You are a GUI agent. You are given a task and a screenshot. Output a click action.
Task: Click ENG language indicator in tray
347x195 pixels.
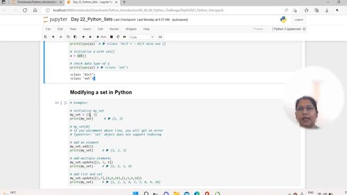311,193
